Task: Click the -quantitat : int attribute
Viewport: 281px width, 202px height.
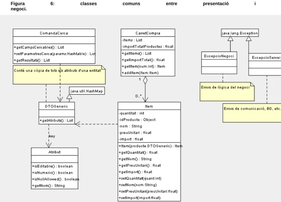Action: click(x=131, y=113)
